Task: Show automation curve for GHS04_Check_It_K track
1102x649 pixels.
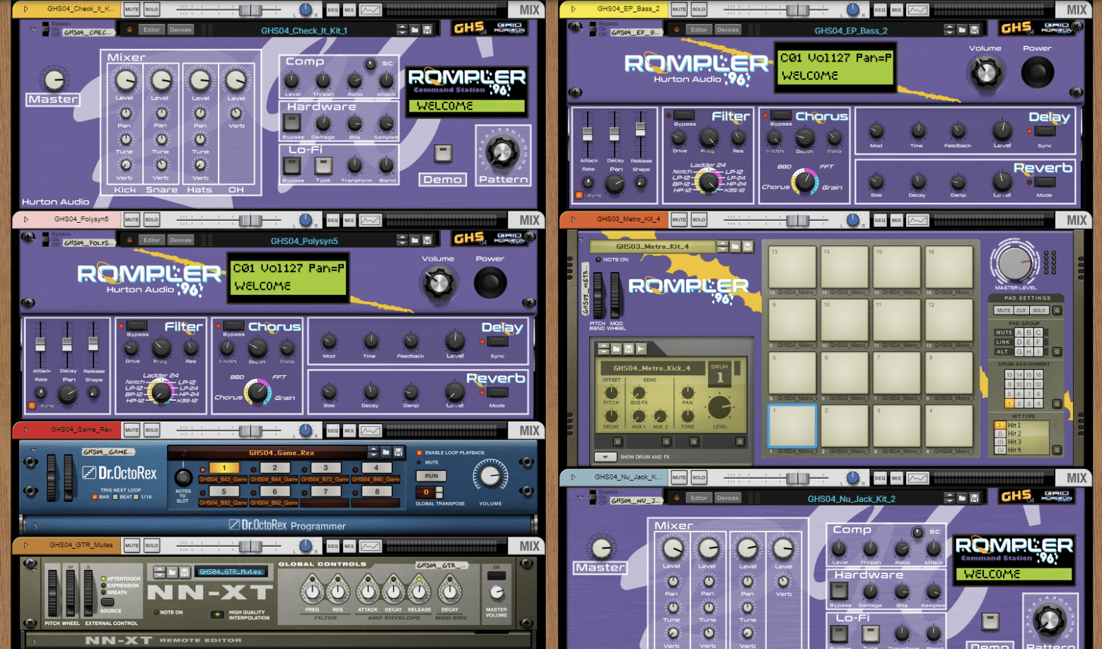Action: [370, 10]
